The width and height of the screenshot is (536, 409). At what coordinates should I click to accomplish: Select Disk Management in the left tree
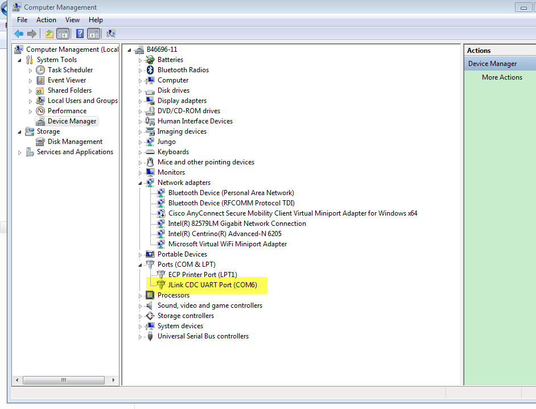[x=75, y=142]
